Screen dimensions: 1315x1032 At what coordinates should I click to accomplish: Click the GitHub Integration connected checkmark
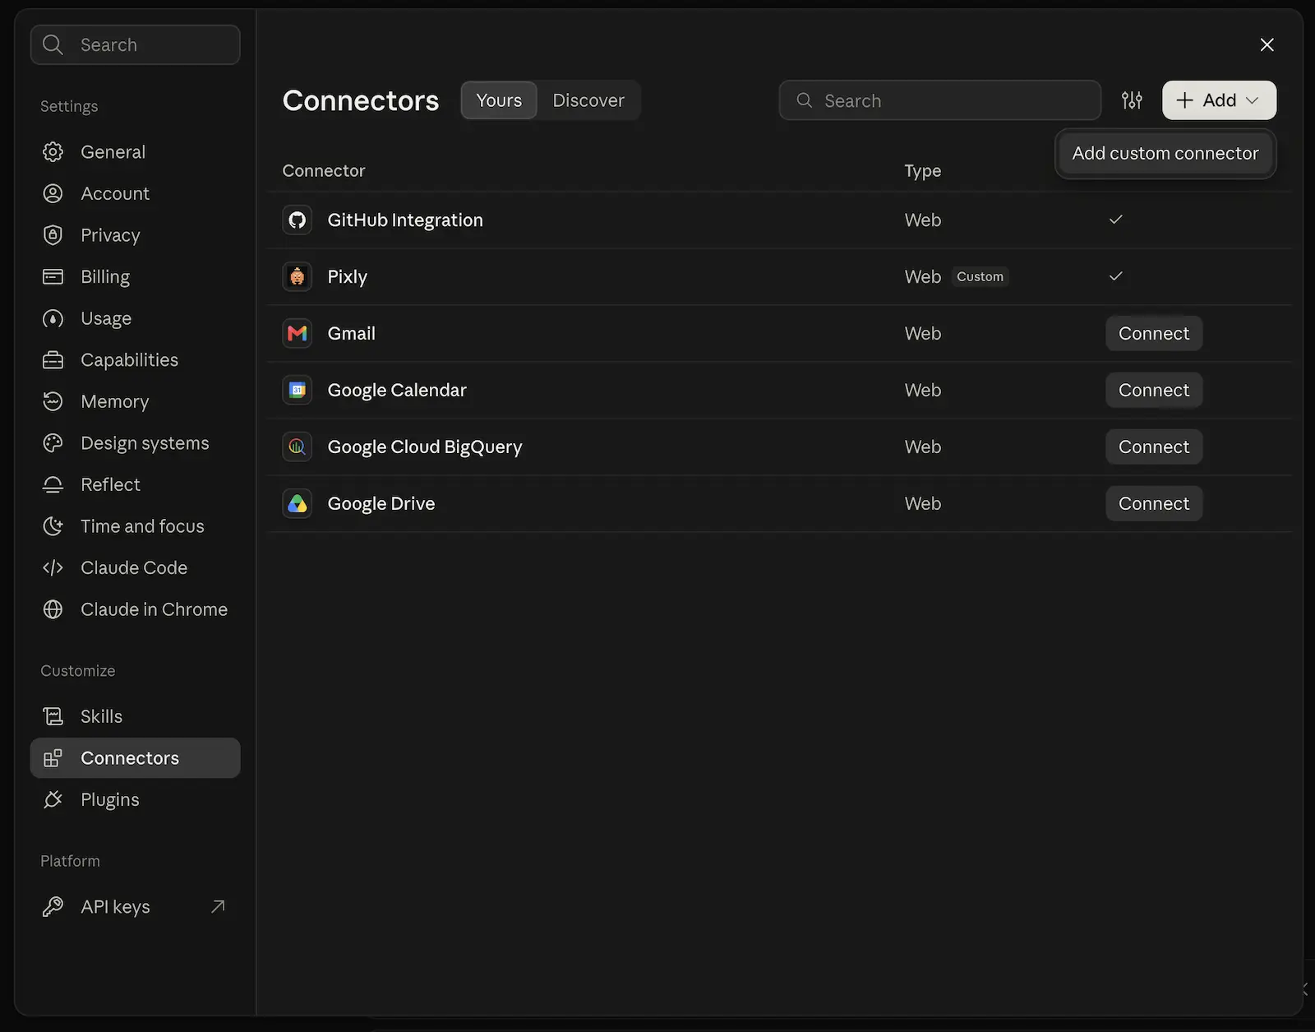click(x=1115, y=220)
